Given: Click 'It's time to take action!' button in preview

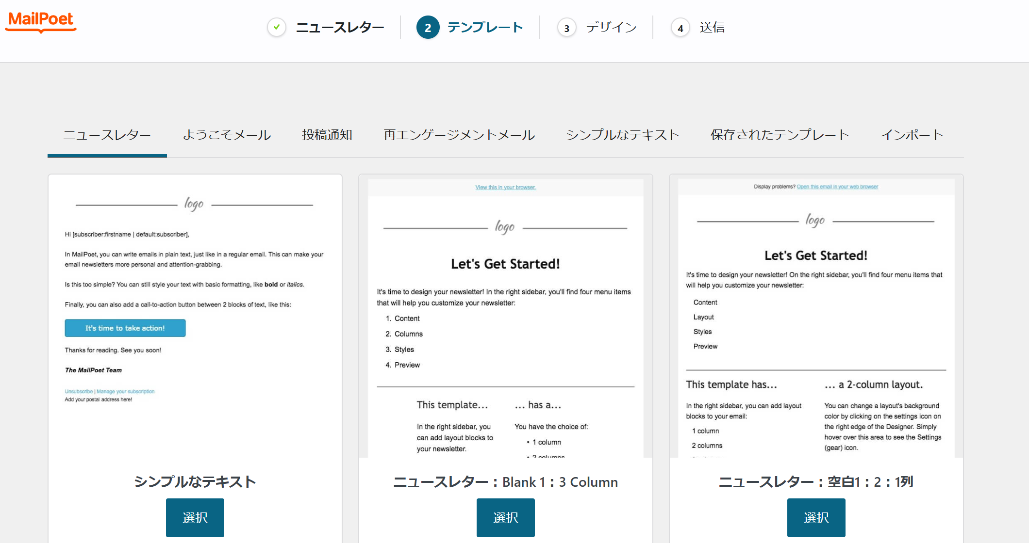Looking at the screenshot, I should tap(125, 328).
